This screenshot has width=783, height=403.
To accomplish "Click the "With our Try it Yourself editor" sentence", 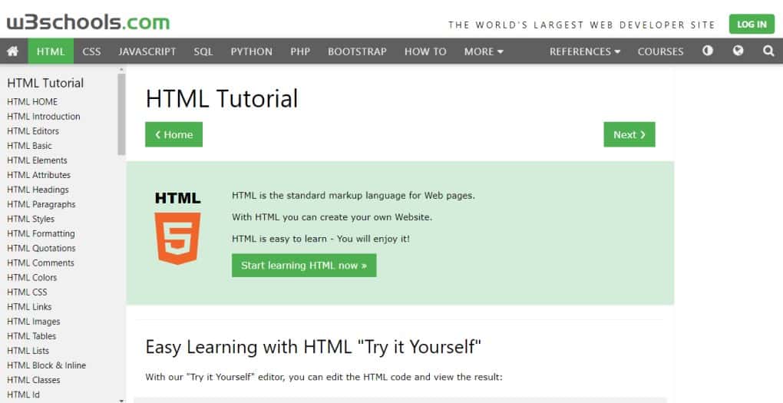I will [x=324, y=377].
